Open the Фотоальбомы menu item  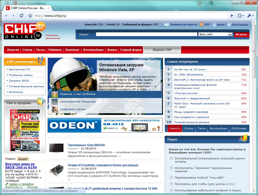click(93, 50)
